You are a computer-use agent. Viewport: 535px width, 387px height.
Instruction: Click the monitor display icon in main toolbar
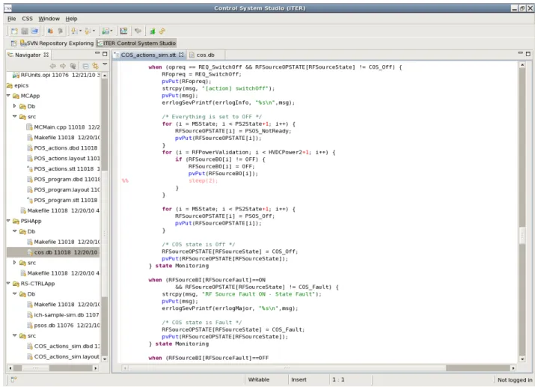[124, 31]
